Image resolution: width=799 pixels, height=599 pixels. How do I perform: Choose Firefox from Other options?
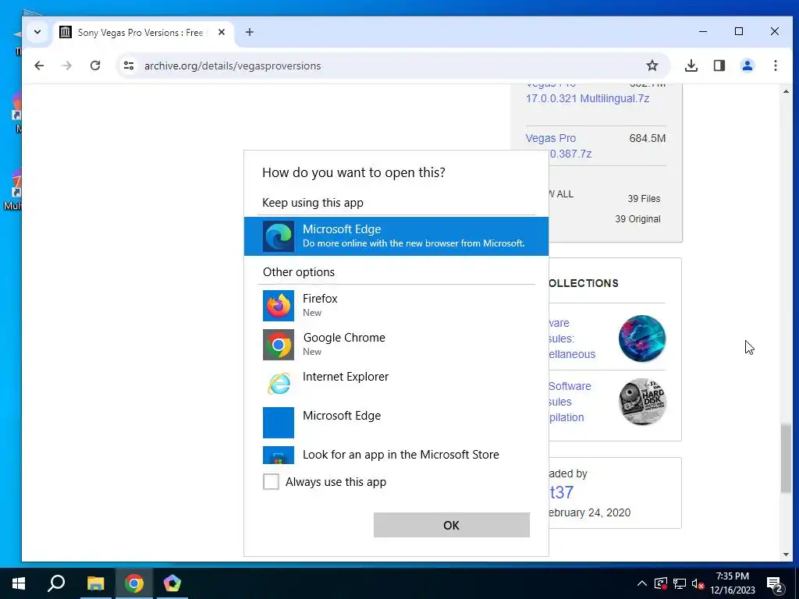pos(396,305)
